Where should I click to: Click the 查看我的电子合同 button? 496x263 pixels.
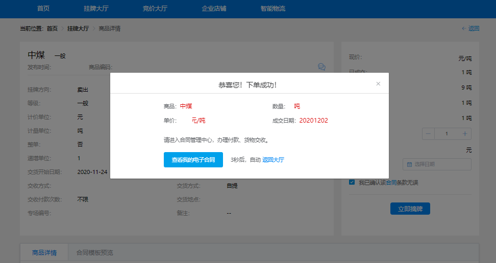[x=193, y=160]
